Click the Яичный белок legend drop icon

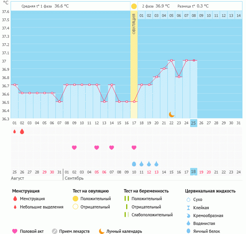point(189,231)
